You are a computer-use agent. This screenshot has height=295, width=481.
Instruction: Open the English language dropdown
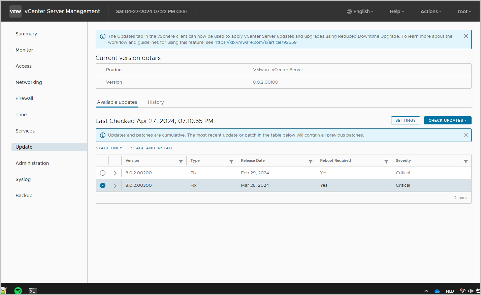(x=360, y=11)
